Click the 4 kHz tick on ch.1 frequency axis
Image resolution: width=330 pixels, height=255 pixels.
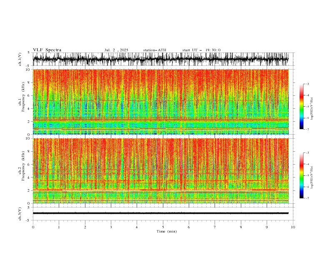point(29,109)
